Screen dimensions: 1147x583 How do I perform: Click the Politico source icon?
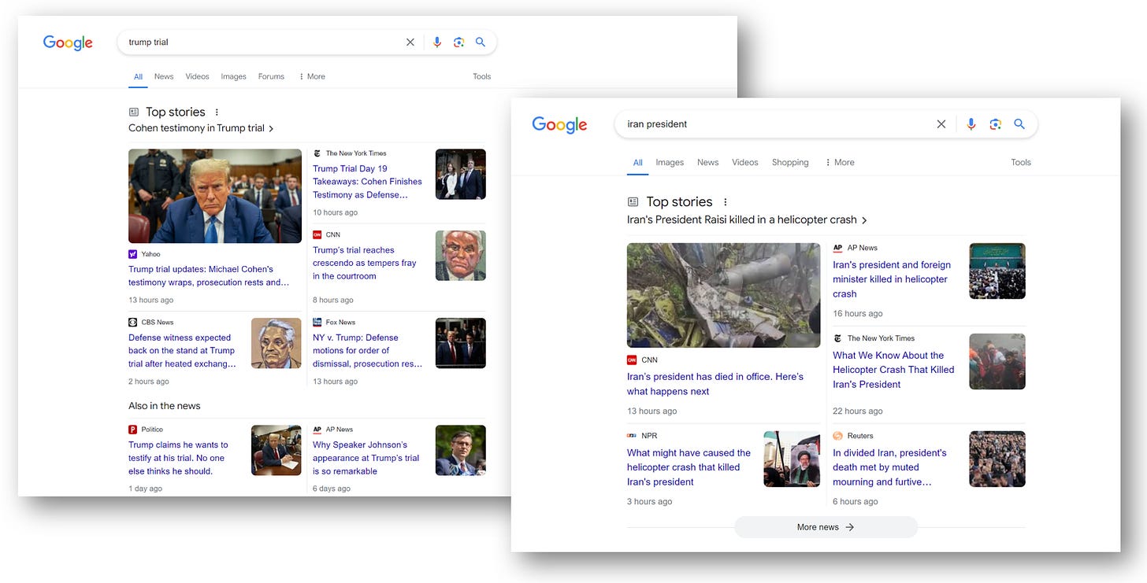click(x=132, y=430)
